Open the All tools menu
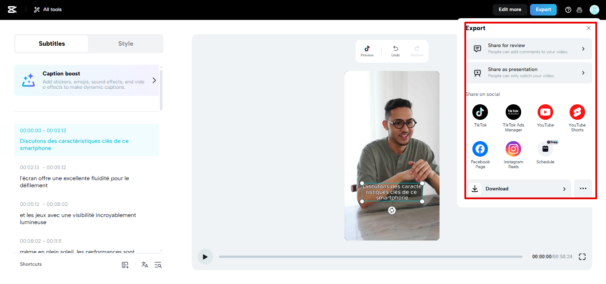This screenshot has width=606, height=284. click(47, 9)
